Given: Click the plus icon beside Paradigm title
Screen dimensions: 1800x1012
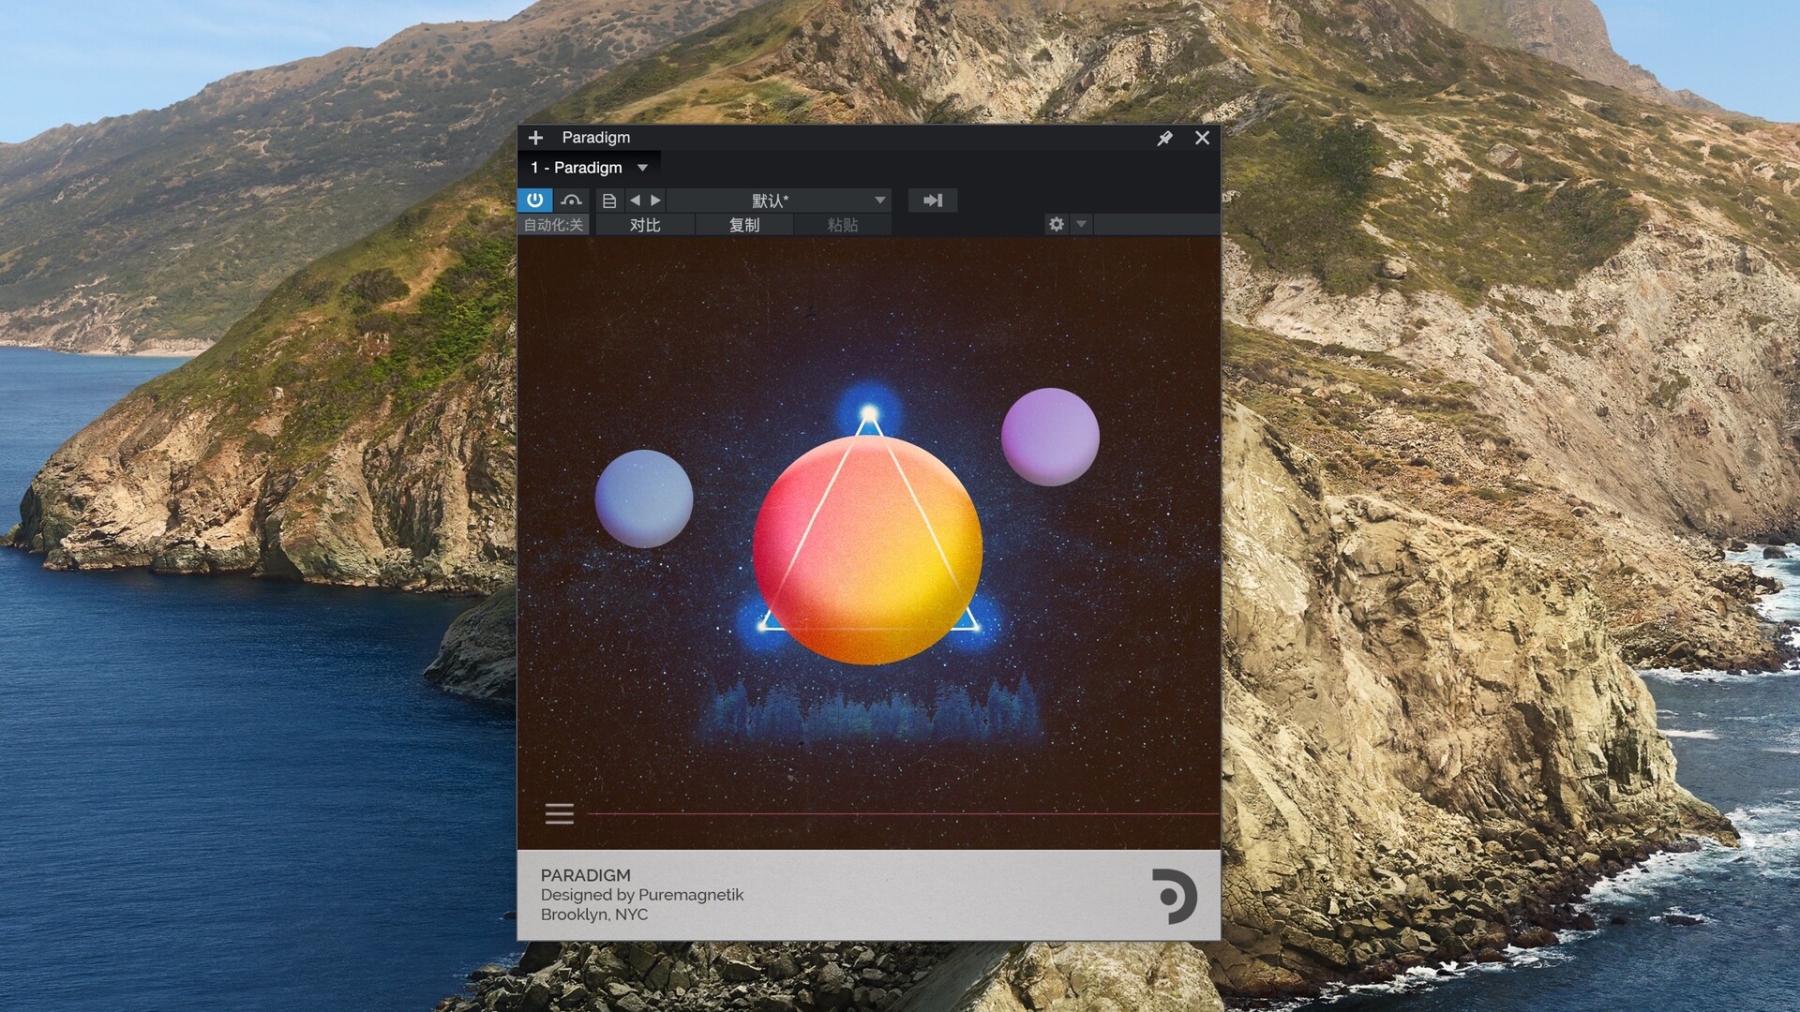Looking at the screenshot, I should [x=535, y=138].
